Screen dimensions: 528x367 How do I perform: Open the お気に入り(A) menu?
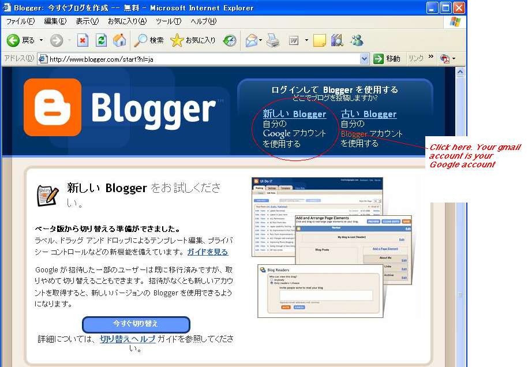pos(128,21)
